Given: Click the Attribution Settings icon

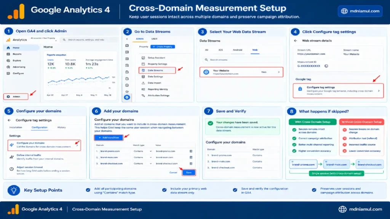Looking at the screenshot, I should (143, 95).
